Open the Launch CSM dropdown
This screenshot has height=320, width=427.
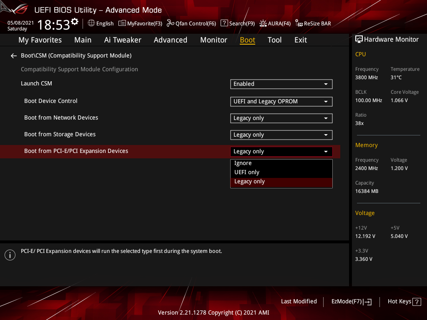(x=281, y=84)
